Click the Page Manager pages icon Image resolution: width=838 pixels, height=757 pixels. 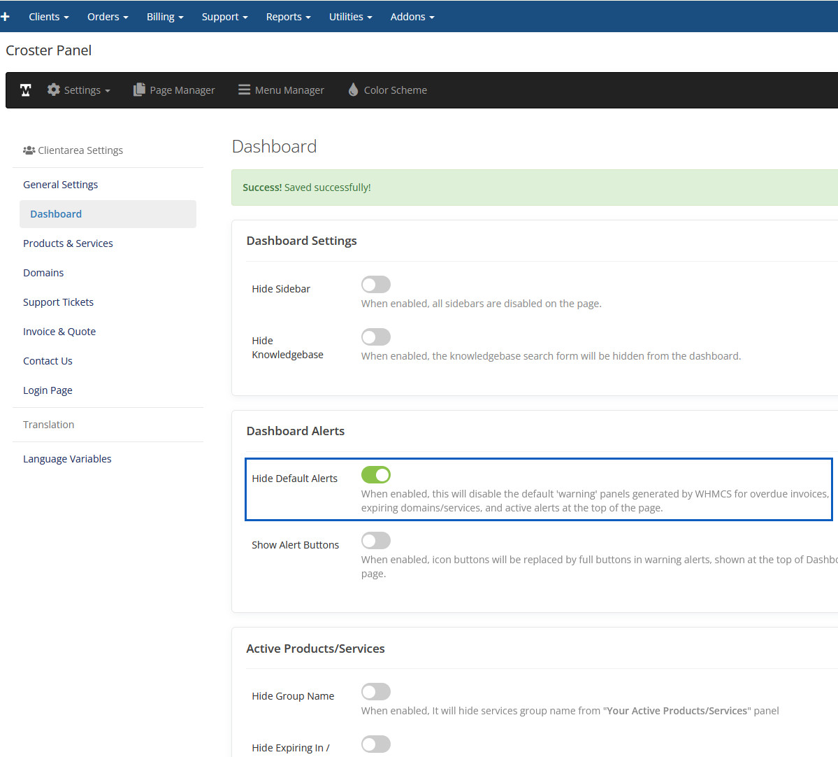(x=139, y=90)
